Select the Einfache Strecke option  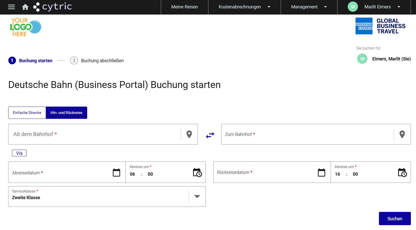(27, 113)
